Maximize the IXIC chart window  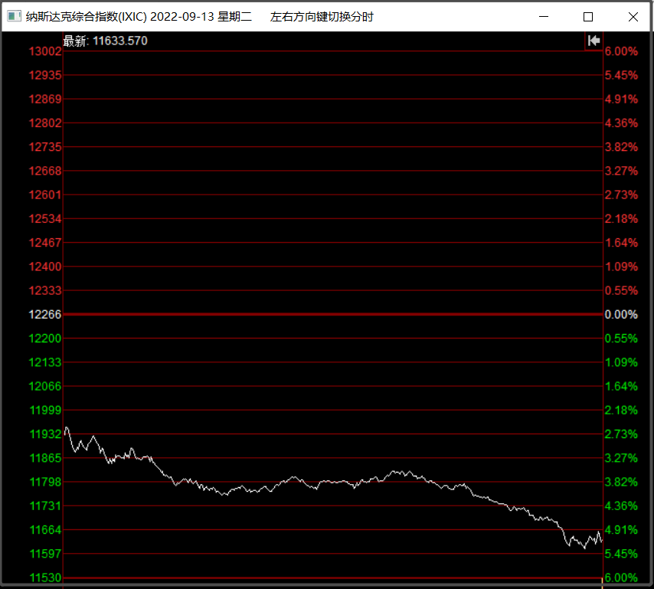pyautogui.click(x=588, y=17)
